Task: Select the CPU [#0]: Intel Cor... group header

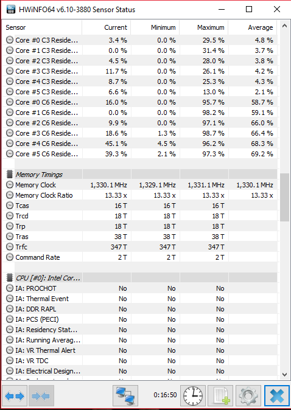Action: 140,277
